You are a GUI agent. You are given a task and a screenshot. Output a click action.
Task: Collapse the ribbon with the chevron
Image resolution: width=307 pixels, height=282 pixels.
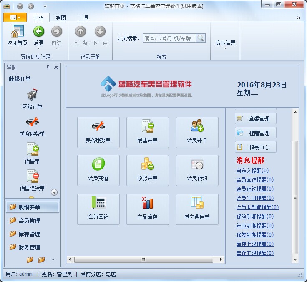click(298, 18)
